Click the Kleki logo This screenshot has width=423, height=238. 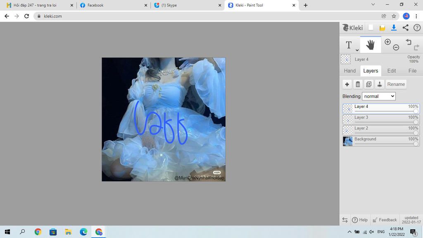pos(353,28)
